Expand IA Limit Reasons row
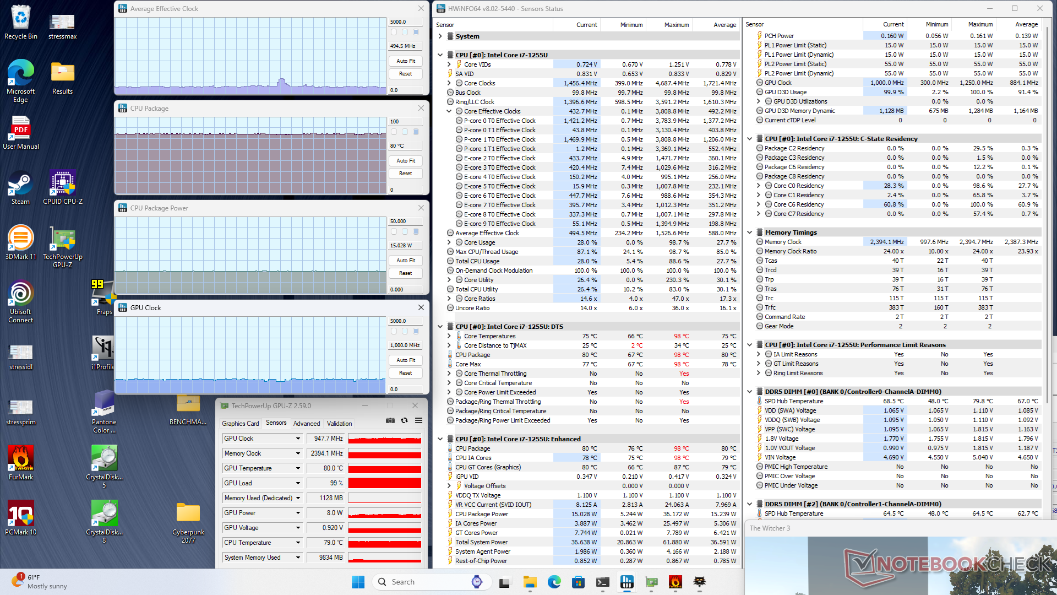The width and height of the screenshot is (1057, 595). [759, 354]
